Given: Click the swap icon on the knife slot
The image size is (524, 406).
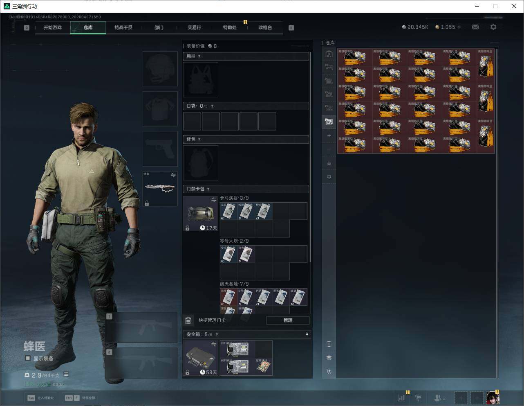Looking at the screenshot, I should 173,175.
